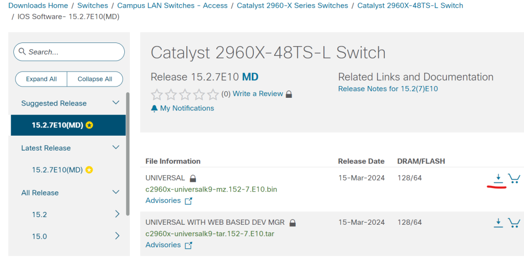The image size is (524, 257).
Task: Download the c2960x-universalk9-mz.152-7.E10.bin file
Action: pyautogui.click(x=498, y=178)
